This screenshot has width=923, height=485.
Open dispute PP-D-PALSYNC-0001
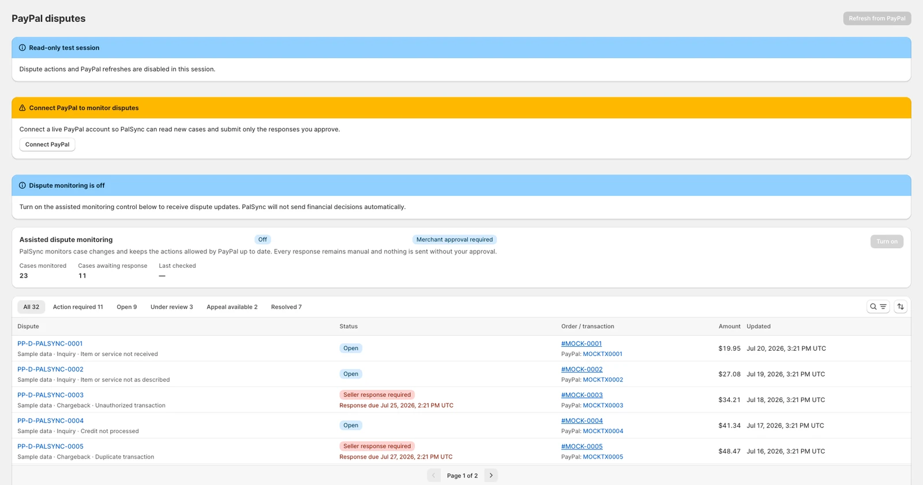point(50,344)
